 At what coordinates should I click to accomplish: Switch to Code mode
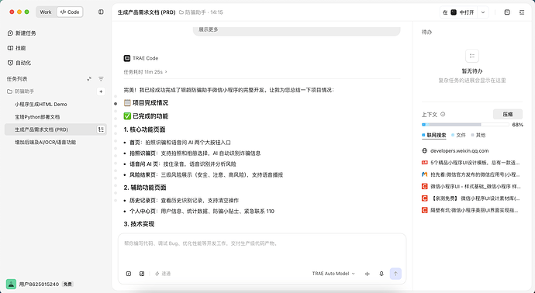pos(70,12)
